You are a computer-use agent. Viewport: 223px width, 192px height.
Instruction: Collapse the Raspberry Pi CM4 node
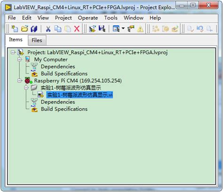(19, 80)
